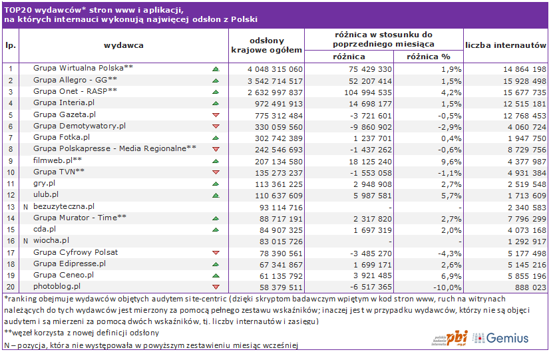The width and height of the screenshot is (551, 352).
Task: Click Grupa Onet - RASP publisher name
Action: click(x=75, y=91)
